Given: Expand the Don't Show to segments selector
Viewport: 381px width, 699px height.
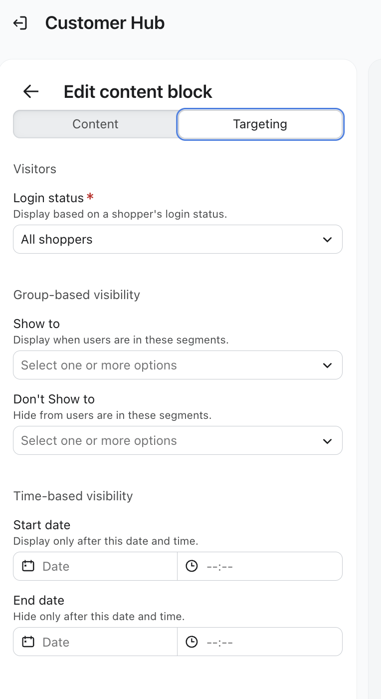Looking at the screenshot, I should [170, 441].
